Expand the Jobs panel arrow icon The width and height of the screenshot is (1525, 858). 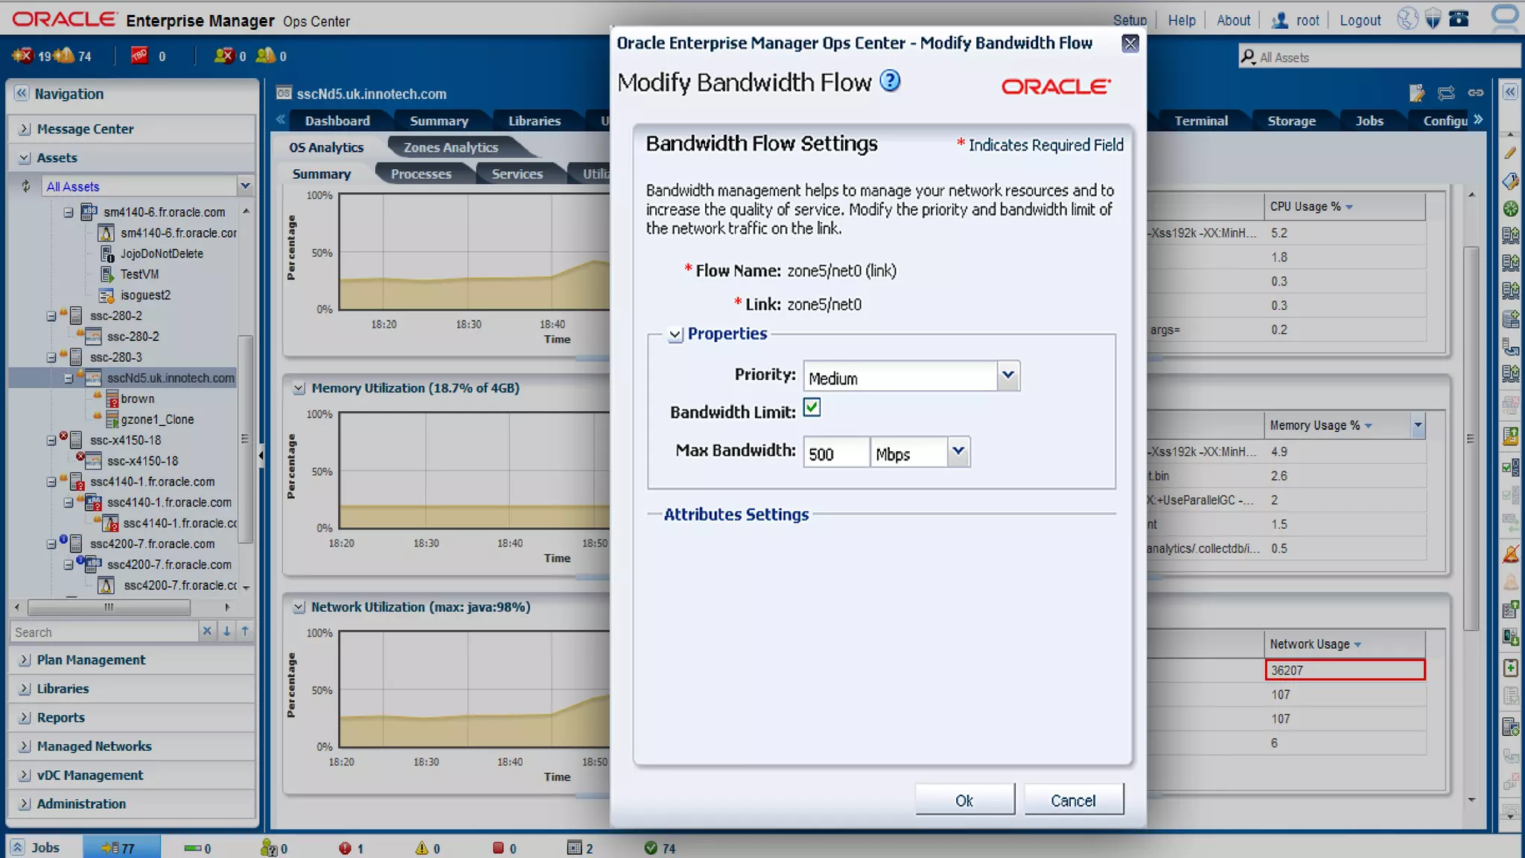pyautogui.click(x=17, y=848)
